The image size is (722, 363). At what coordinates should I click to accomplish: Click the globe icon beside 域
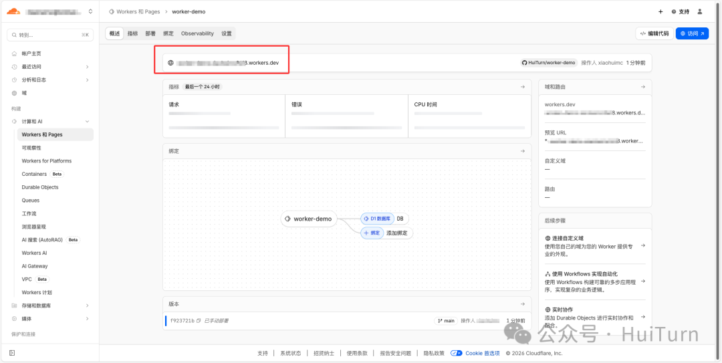click(14, 93)
